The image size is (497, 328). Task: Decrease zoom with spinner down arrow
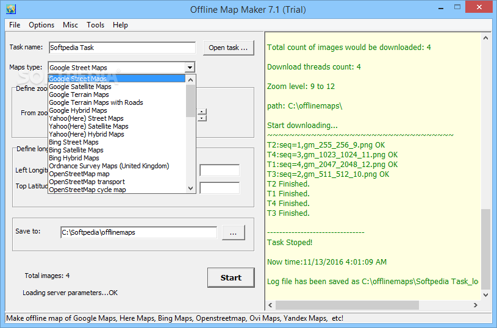pos(202,118)
